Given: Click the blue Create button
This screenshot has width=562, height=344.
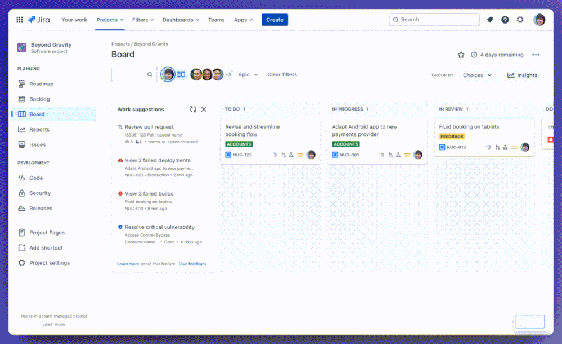Looking at the screenshot, I should (275, 19).
